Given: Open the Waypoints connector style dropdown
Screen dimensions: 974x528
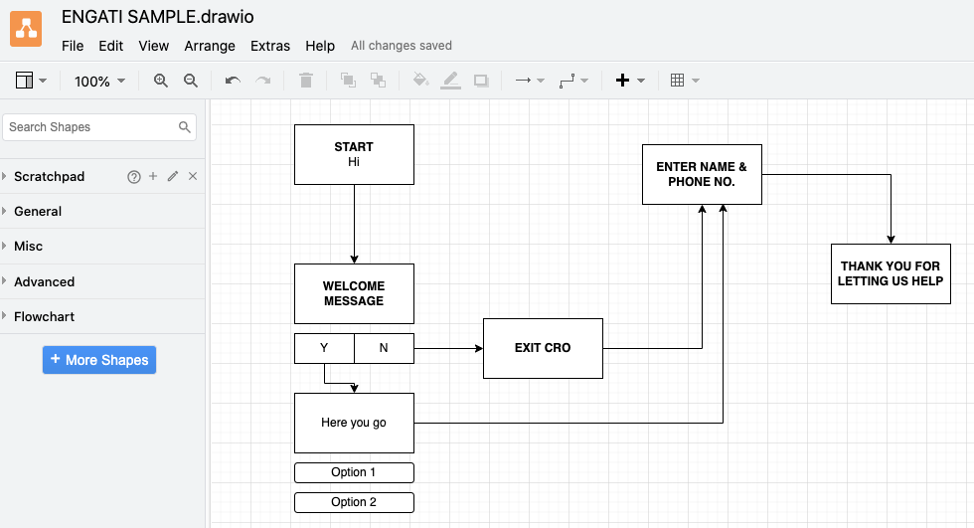Looking at the screenshot, I should (x=573, y=81).
